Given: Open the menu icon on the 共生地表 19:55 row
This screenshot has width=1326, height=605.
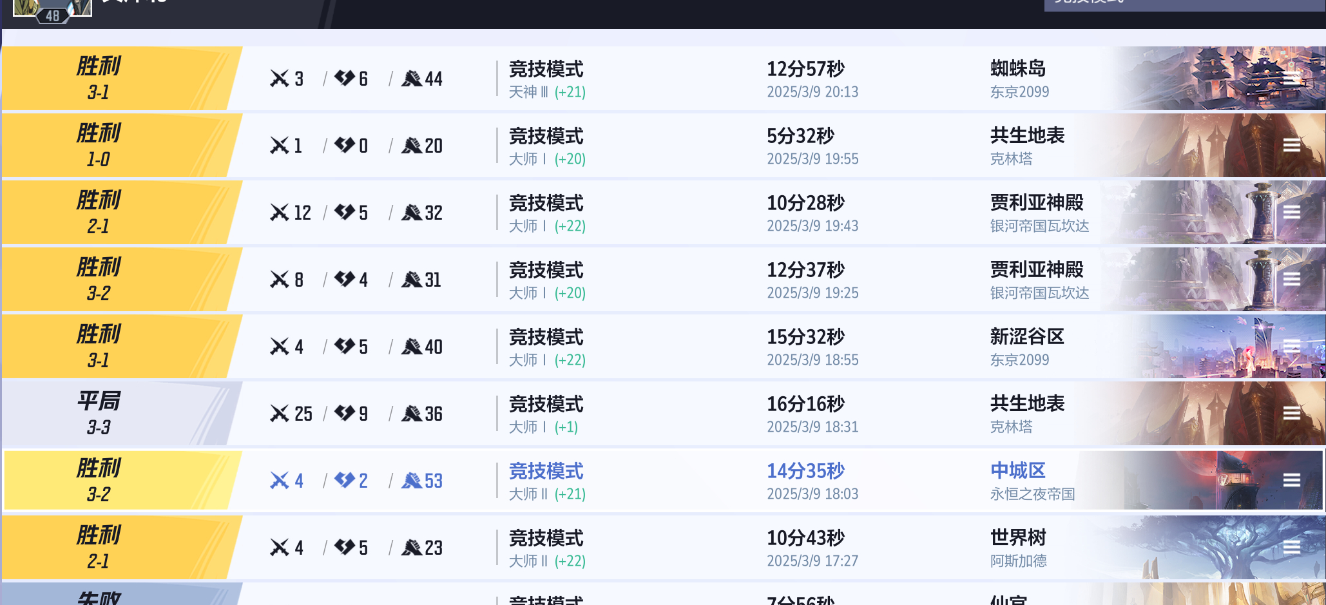Looking at the screenshot, I should click(x=1291, y=145).
